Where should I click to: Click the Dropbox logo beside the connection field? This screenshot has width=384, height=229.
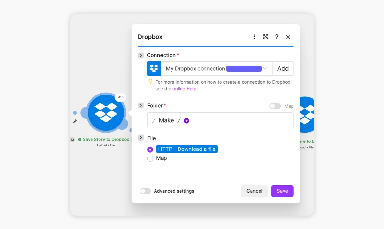(154, 69)
